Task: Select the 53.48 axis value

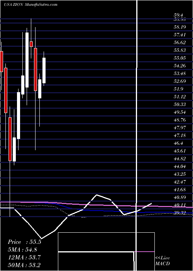Action: (180, 74)
